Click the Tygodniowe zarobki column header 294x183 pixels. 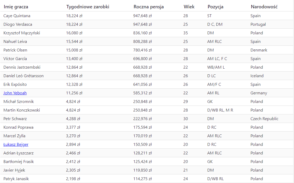coord(88,7)
